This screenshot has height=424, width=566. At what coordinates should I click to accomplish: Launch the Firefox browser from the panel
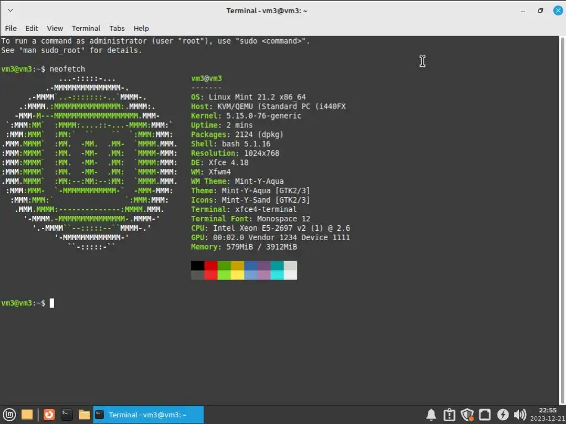pos(49,415)
